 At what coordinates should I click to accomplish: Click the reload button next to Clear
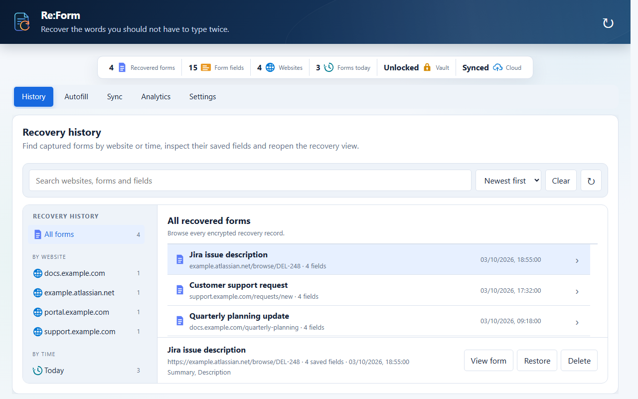point(591,181)
